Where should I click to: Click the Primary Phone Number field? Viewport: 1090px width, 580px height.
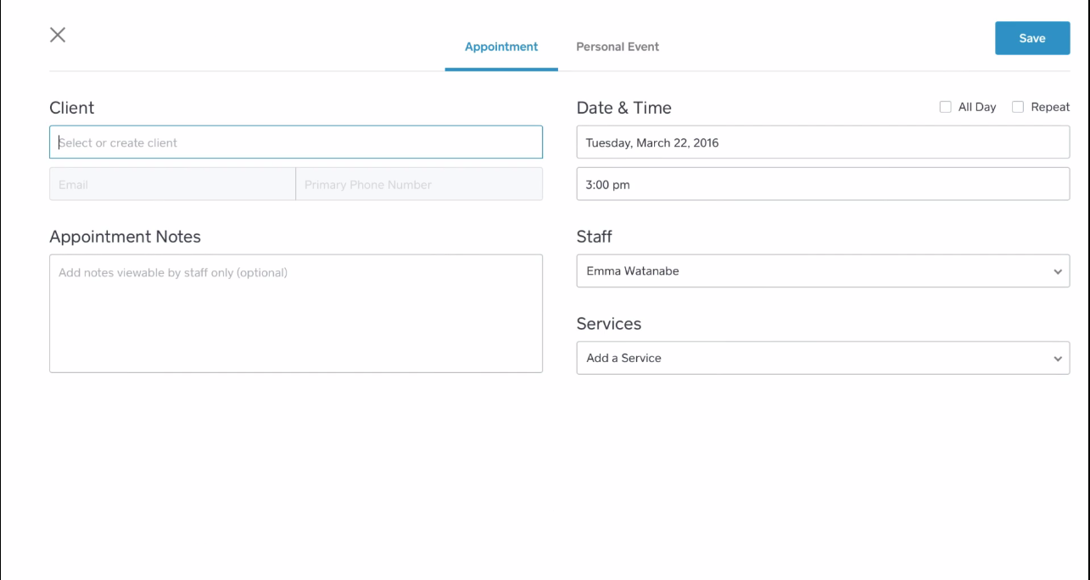(x=419, y=184)
